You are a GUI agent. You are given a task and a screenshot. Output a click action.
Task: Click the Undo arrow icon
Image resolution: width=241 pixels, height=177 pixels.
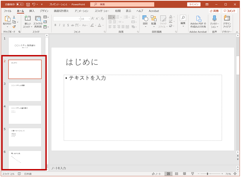point(34,4)
